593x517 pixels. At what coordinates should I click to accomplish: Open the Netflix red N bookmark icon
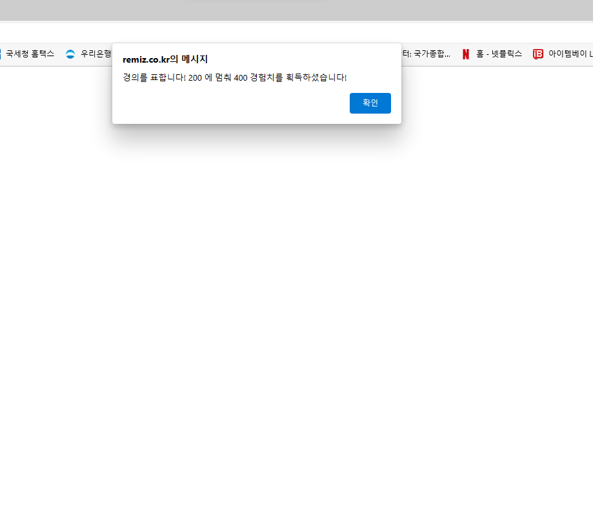[x=465, y=54]
